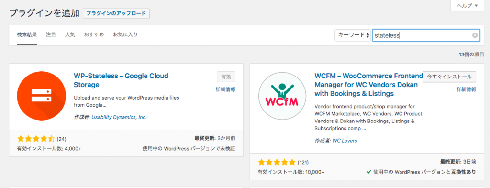
Task: Open the WC Lovers author link
Action: [345, 141]
